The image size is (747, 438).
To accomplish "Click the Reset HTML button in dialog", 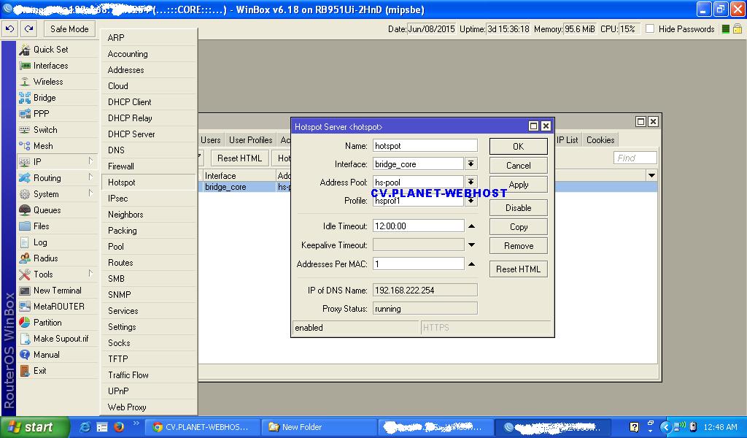I will click(518, 269).
